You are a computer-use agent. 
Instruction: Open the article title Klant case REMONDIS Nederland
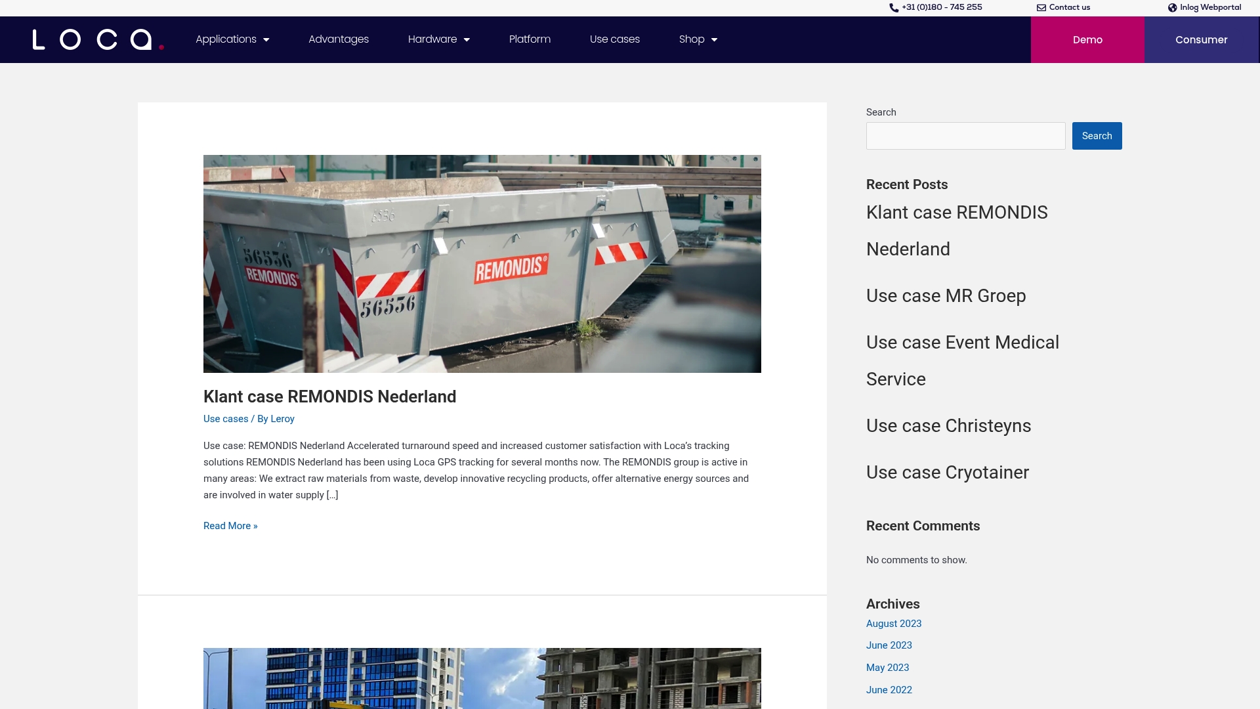tap(329, 397)
